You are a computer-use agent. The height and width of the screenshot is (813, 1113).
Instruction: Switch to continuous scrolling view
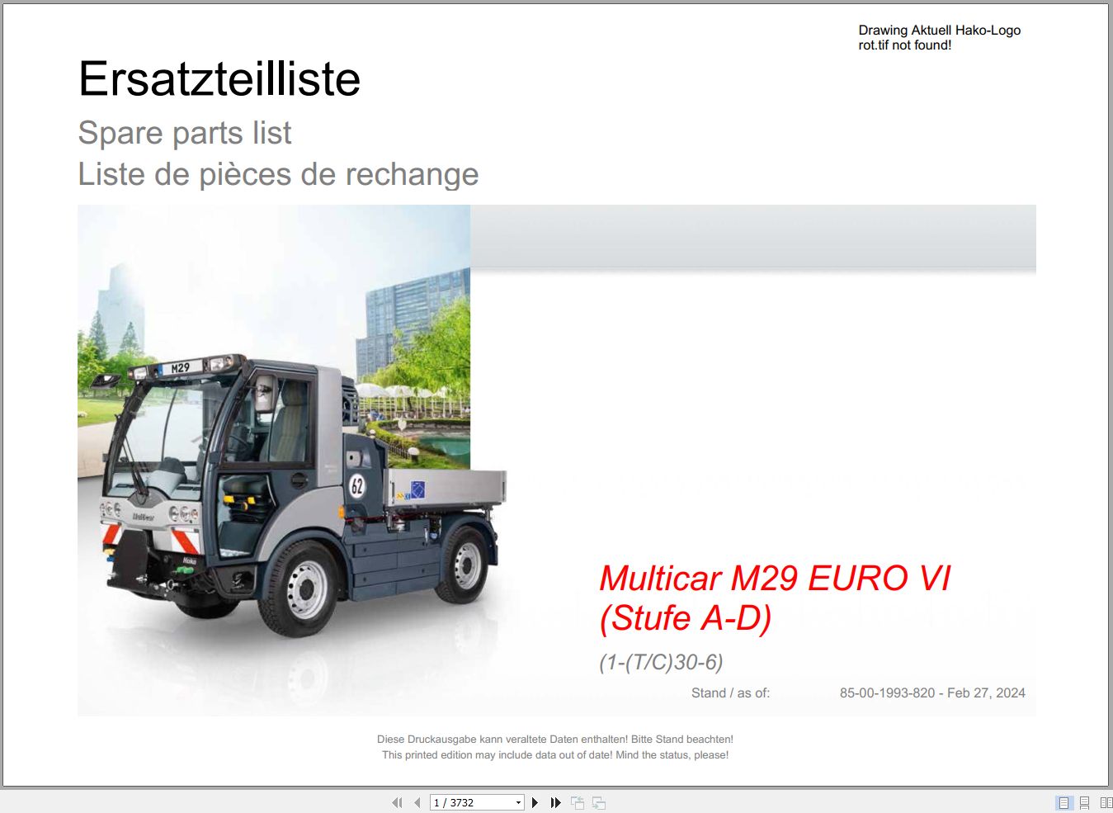pos(1083,801)
